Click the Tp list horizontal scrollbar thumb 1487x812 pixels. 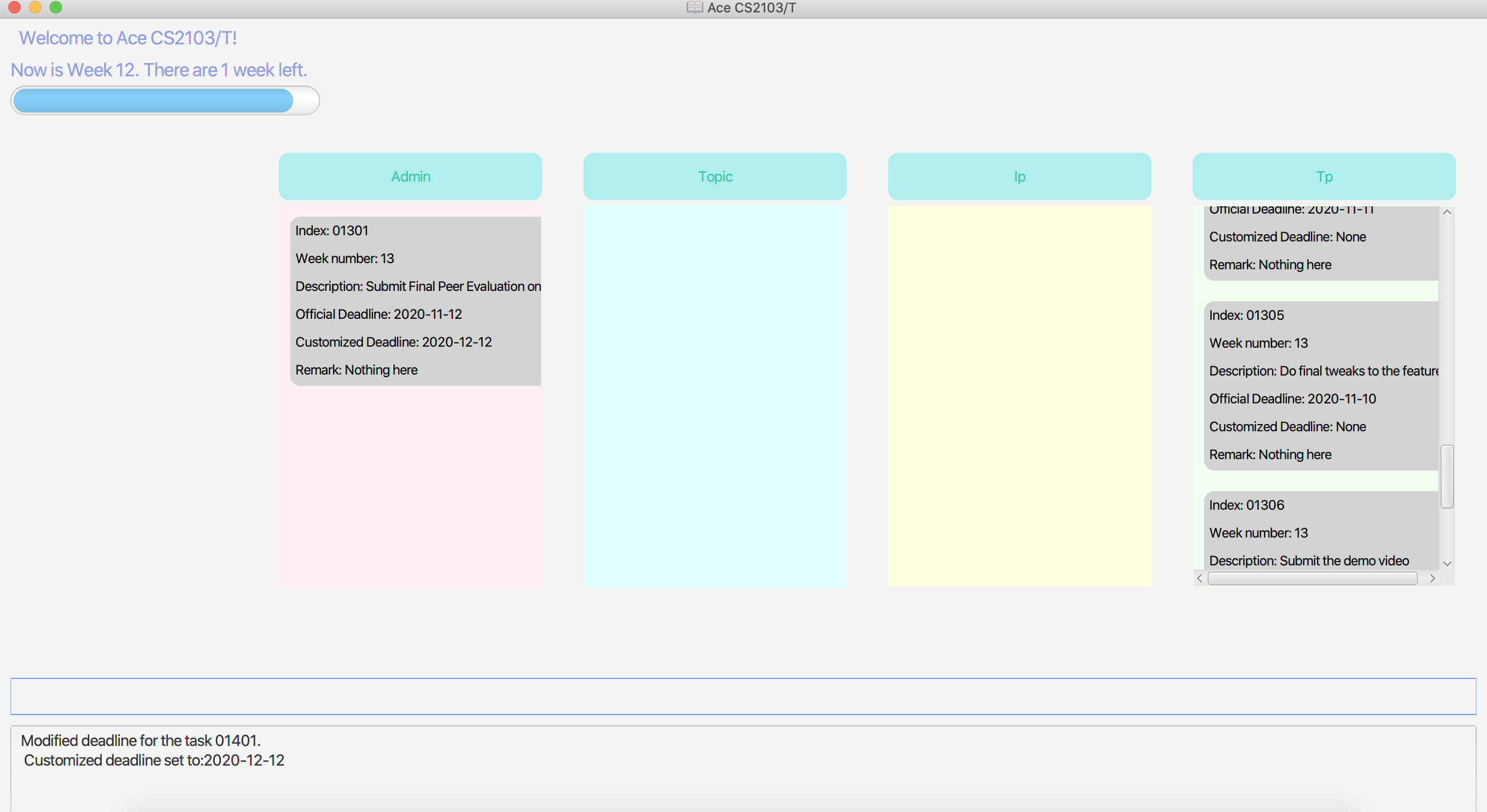tap(1312, 578)
